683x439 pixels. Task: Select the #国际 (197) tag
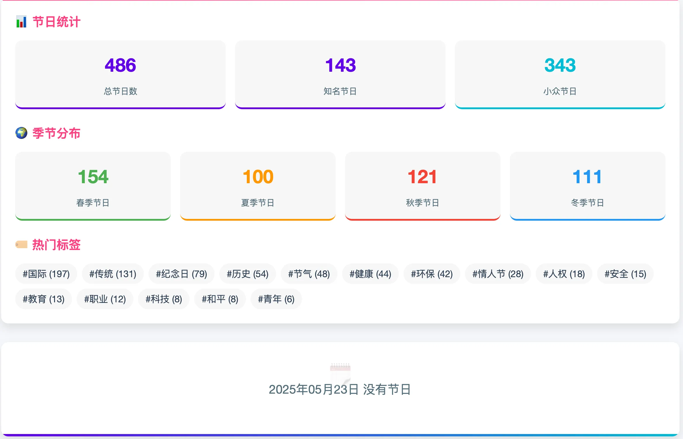[x=46, y=274]
